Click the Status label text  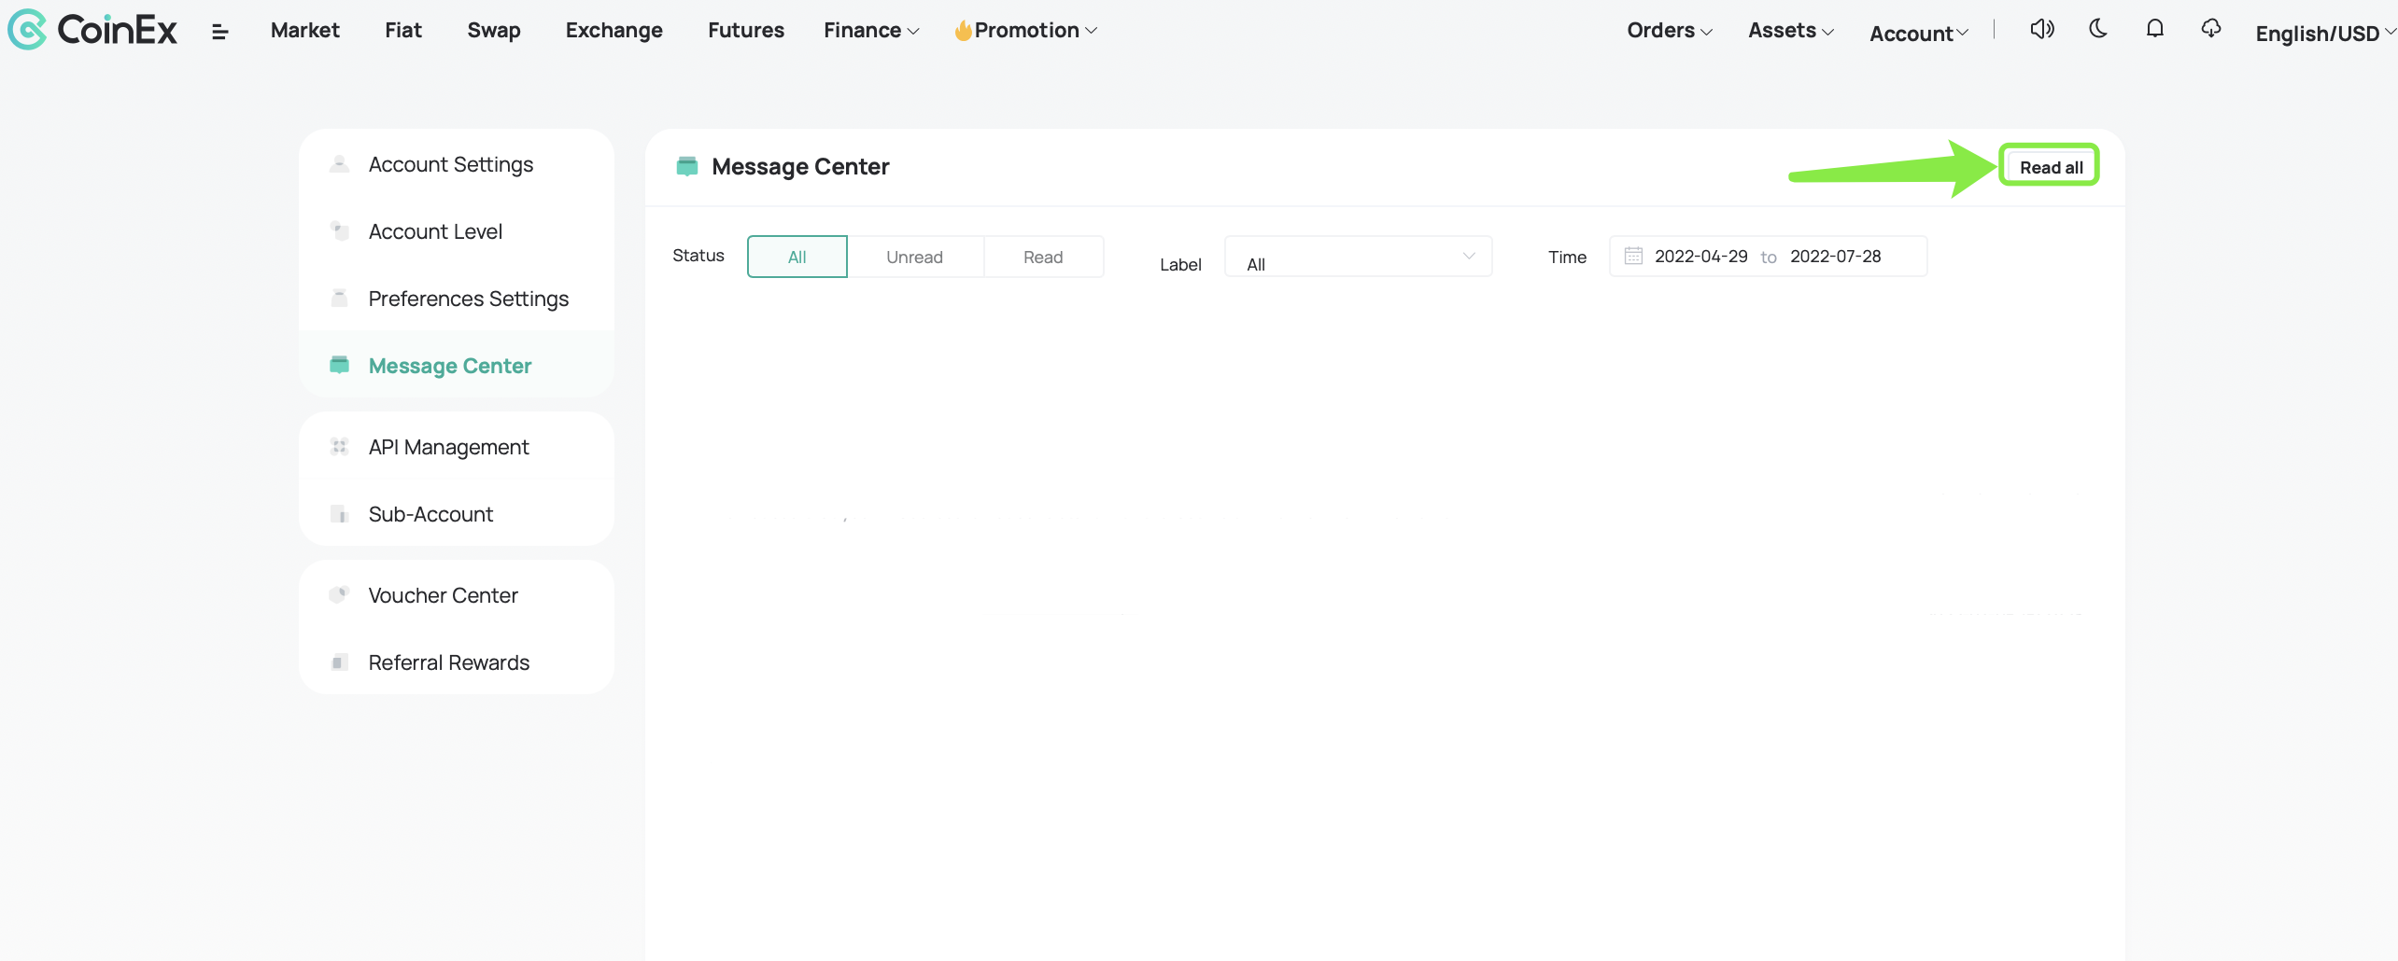pos(698,256)
